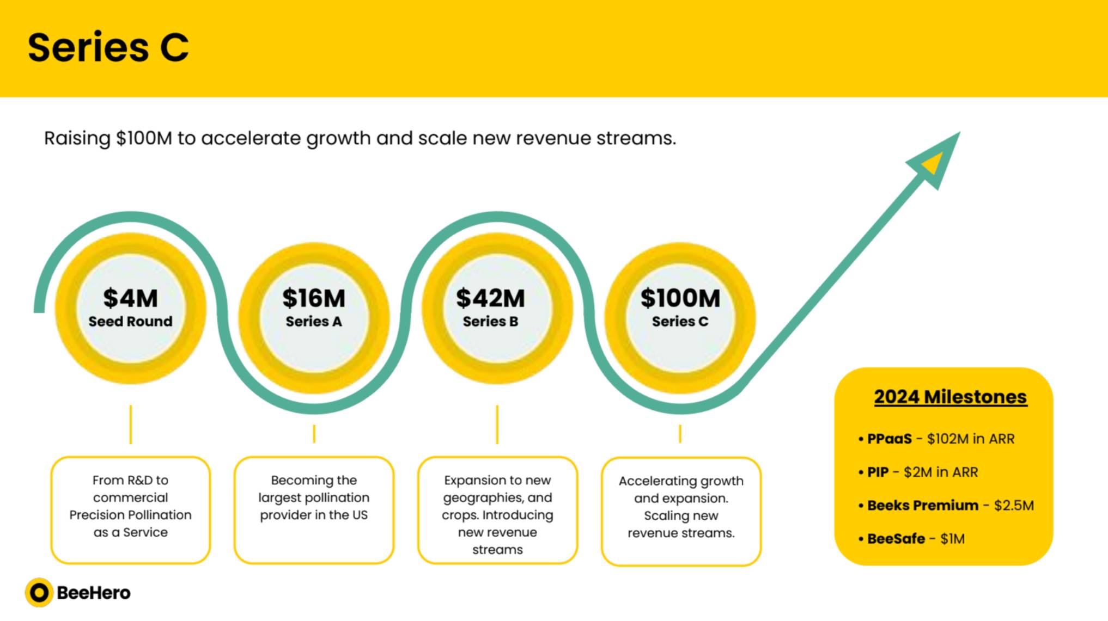
Task: Select the $4M Seed Round circle
Action: pyautogui.click(x=131, y=309)
